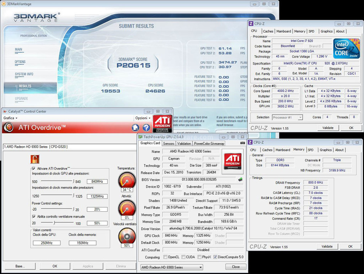This screenshot has height=274, width=364.
Task: Open the GPU selection dropdown in GPU-Z
Action: coord(171,267)
